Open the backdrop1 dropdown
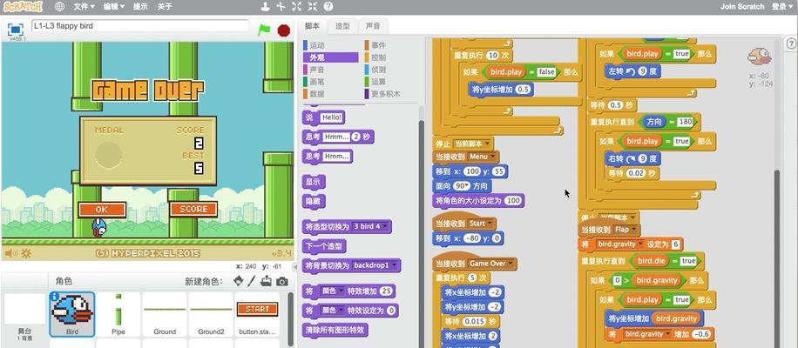The width and height of the screenshot is (798, 348). pyautogui.click(x=374, y=265)
